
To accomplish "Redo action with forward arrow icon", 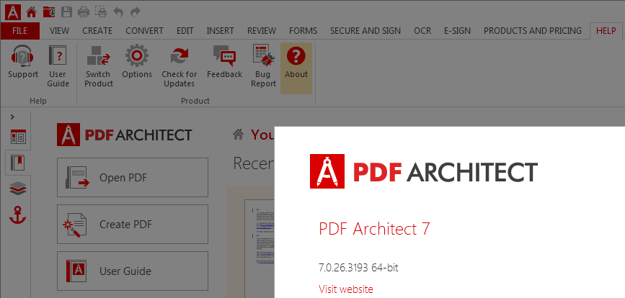I will [x=136, y=12].
